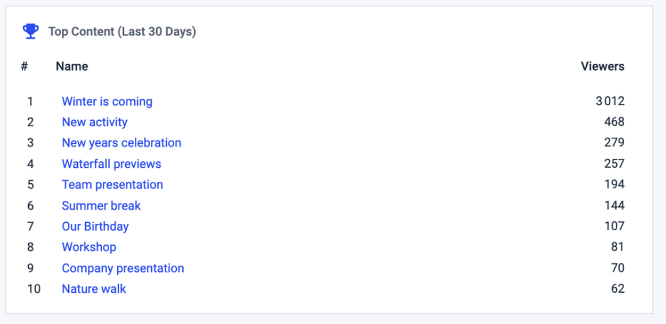Click the 3012 viewers count
Screen dimensions: 666x324
pos(610,102)
